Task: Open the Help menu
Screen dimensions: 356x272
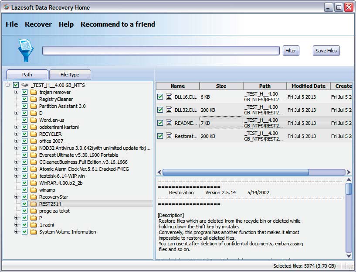Action: pyautogui.click(x=66, y=24)
